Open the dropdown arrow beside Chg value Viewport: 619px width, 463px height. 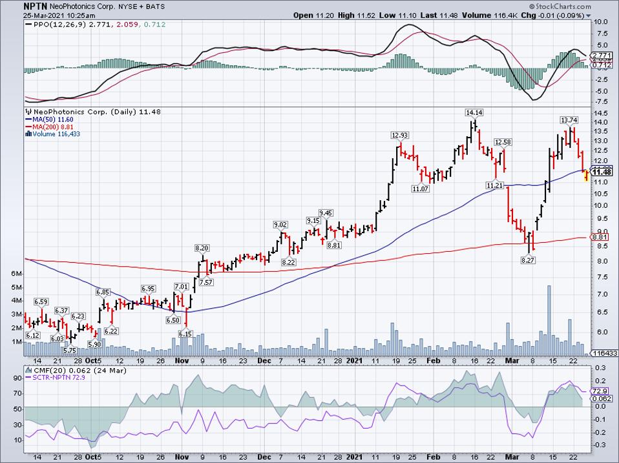pos(589,15)
